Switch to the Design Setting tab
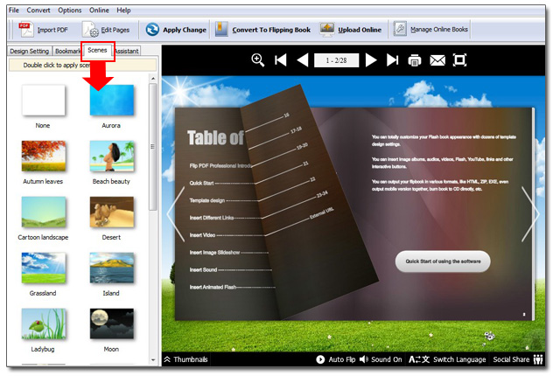This screenshot has width=560, height=383. pos(29,51)
